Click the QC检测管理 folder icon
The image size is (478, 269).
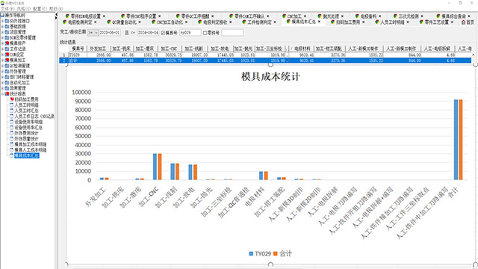7,66
